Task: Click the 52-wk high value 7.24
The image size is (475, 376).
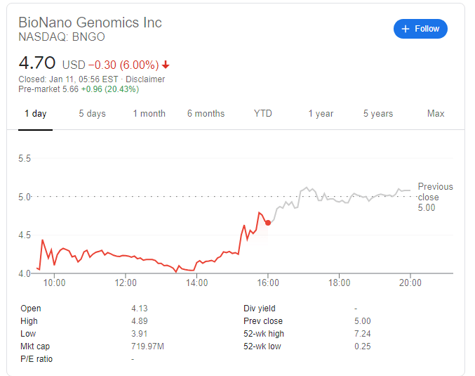Action: (x=363, y=334)
